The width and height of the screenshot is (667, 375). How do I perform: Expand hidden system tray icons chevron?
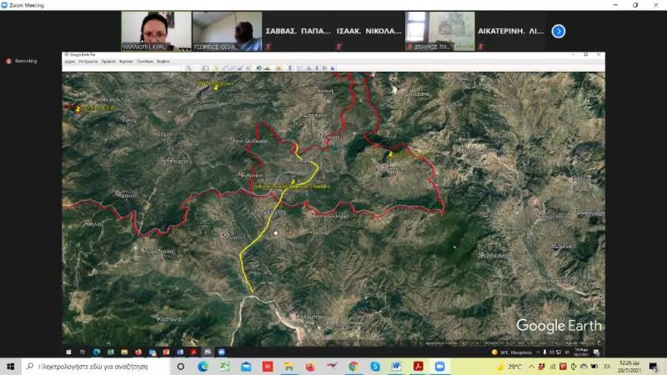coord(532,367)
